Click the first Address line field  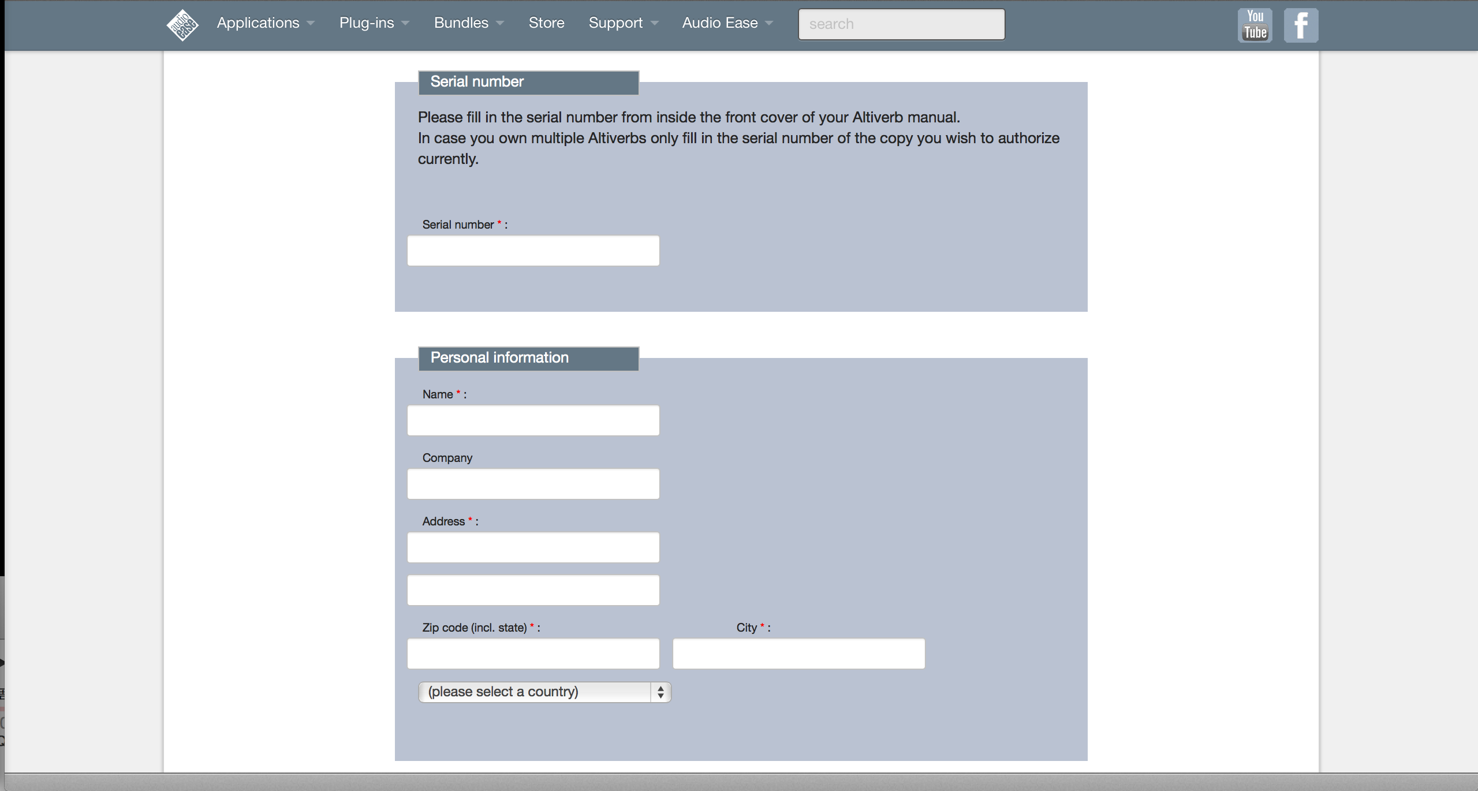[533, 547]
